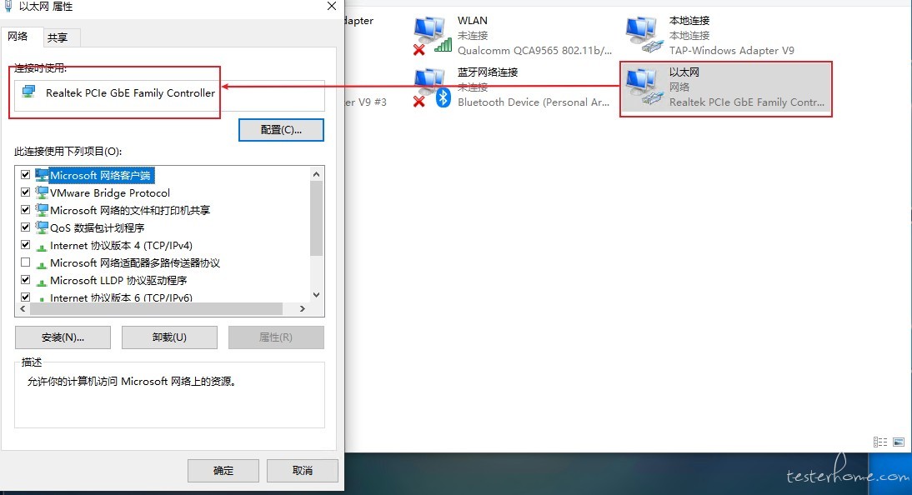Click the list's scroll left arrow
This screenshot has width=912, height=495.
coord(23,309)
